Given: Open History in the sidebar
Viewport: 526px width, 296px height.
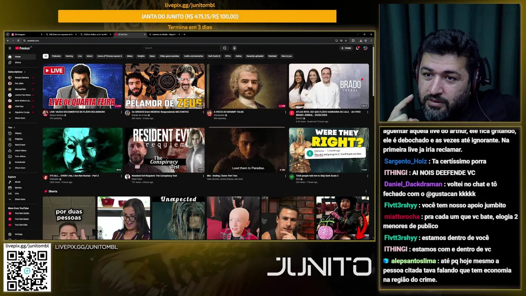Looking at the screenshot, I should pos(22,133).
